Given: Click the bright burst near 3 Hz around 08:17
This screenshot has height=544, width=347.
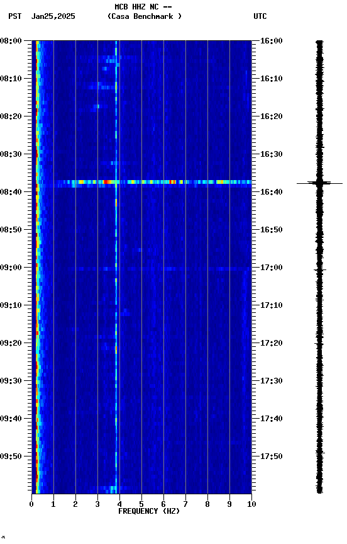Looking at the screenshot, I should 97,106.
